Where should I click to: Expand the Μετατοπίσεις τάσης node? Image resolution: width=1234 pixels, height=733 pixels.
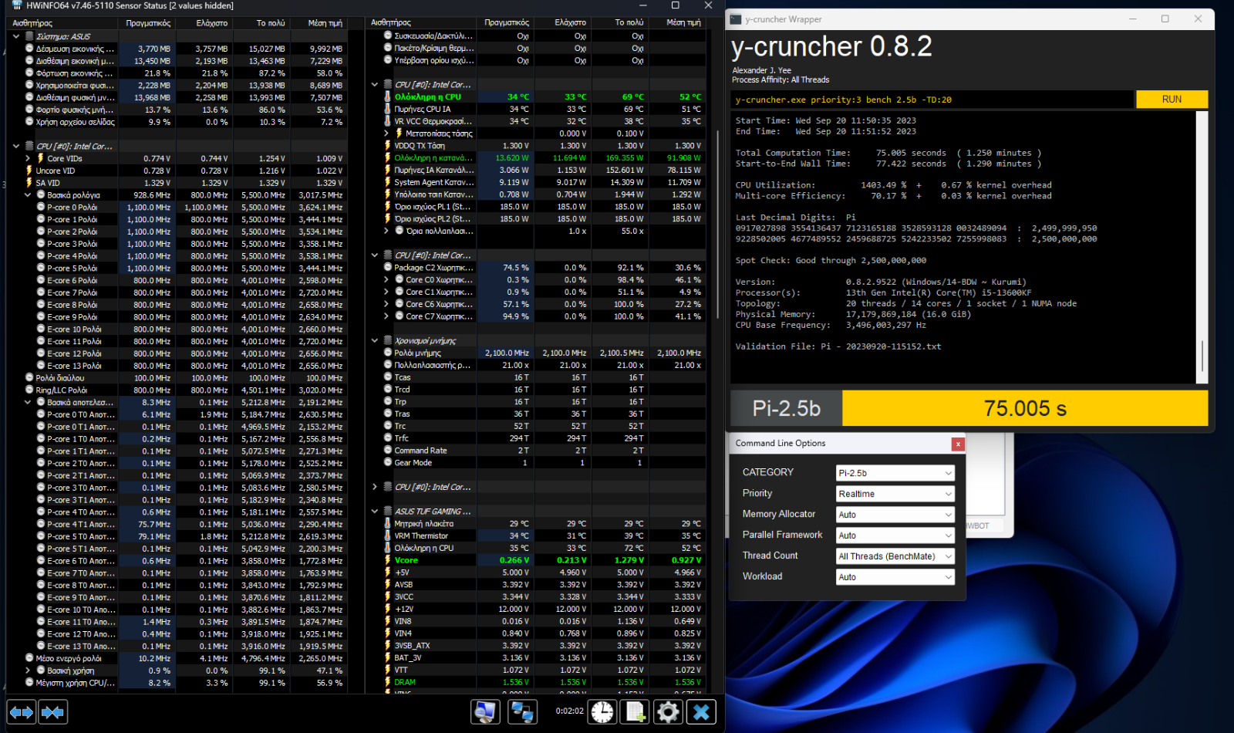tap(386, 133)
